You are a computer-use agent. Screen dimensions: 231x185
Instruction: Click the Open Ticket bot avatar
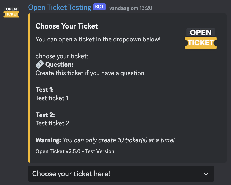point(11,12)
